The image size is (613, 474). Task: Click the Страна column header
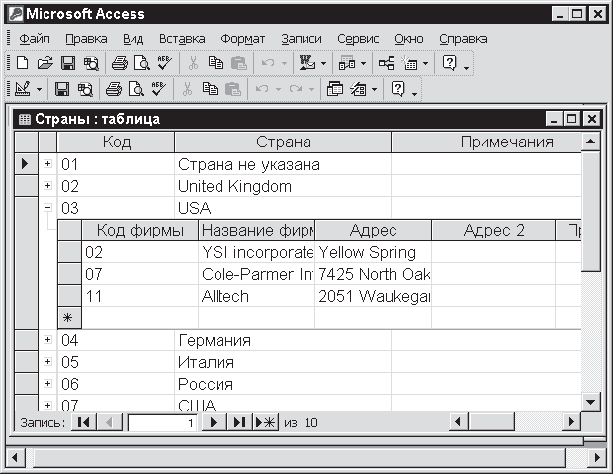click(283, 142)
